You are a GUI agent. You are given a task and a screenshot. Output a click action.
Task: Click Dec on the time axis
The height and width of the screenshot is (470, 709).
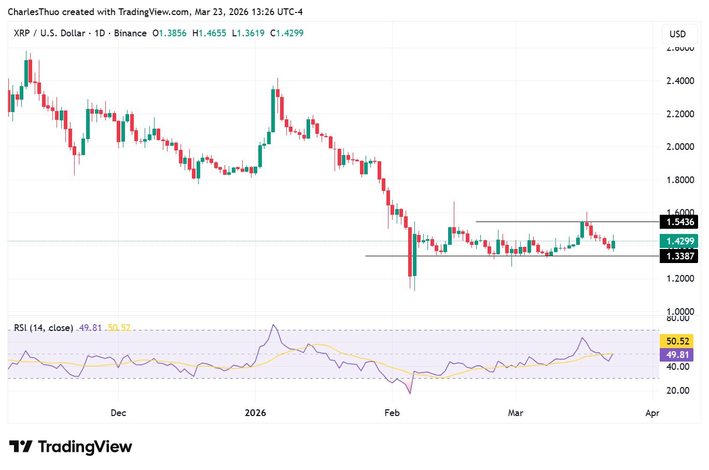pos(118,413)
